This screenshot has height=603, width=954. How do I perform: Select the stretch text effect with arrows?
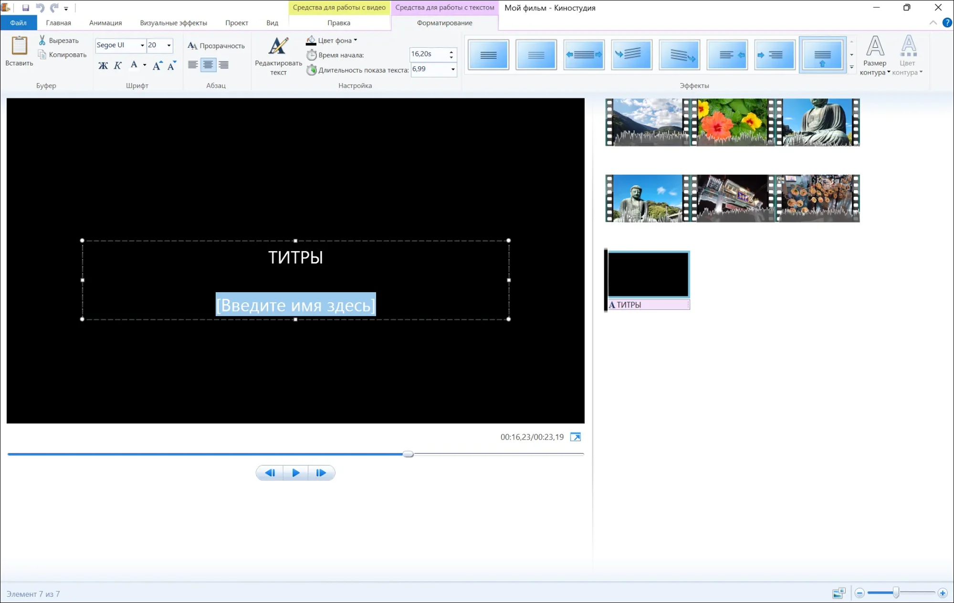coord(584,55)
